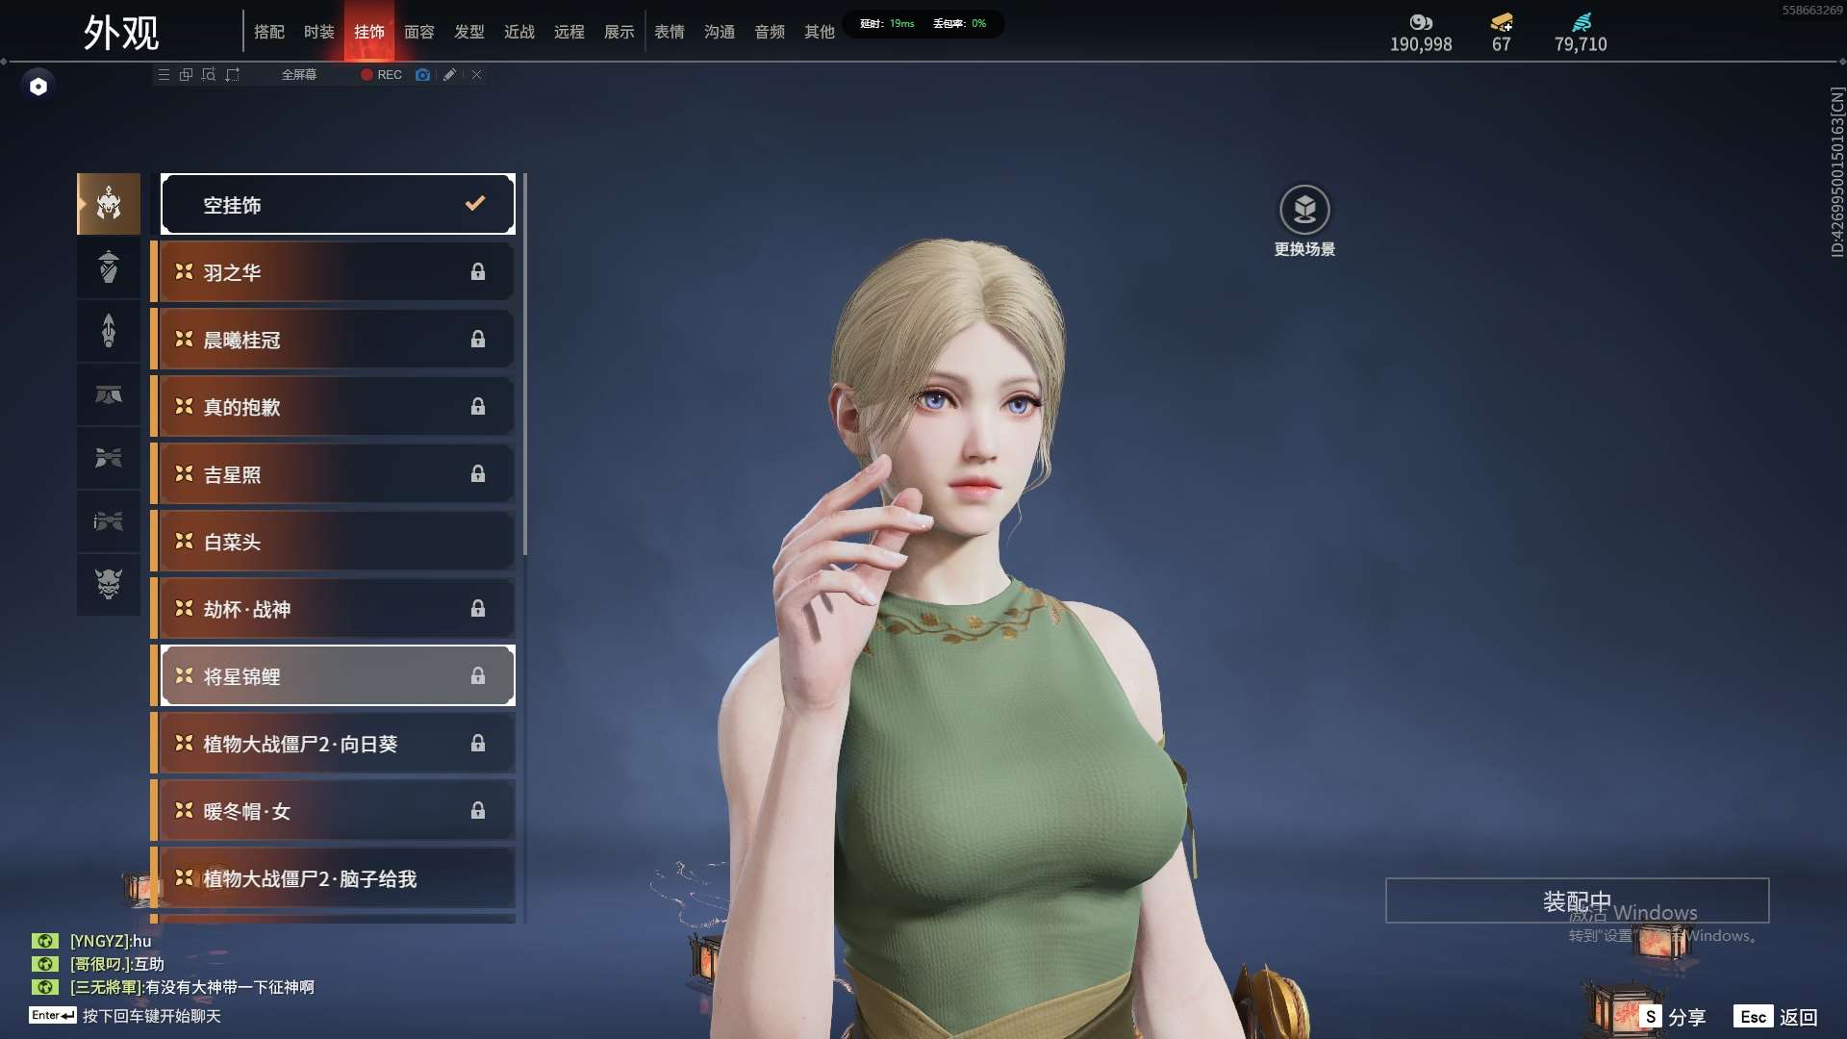Switch to the 时装 tab

pos(318,33)
